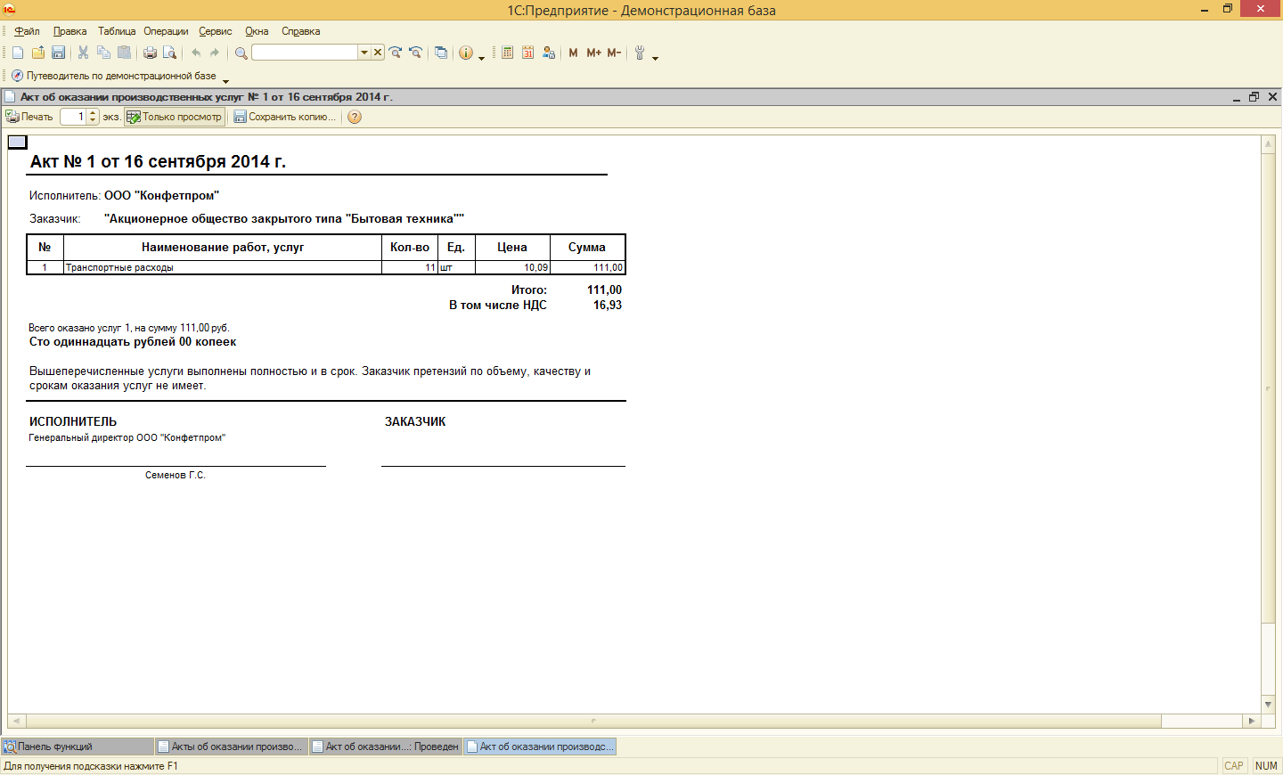Paste from clipboard using the paste icon
The image size is (1283, 775).
point(125,53)
